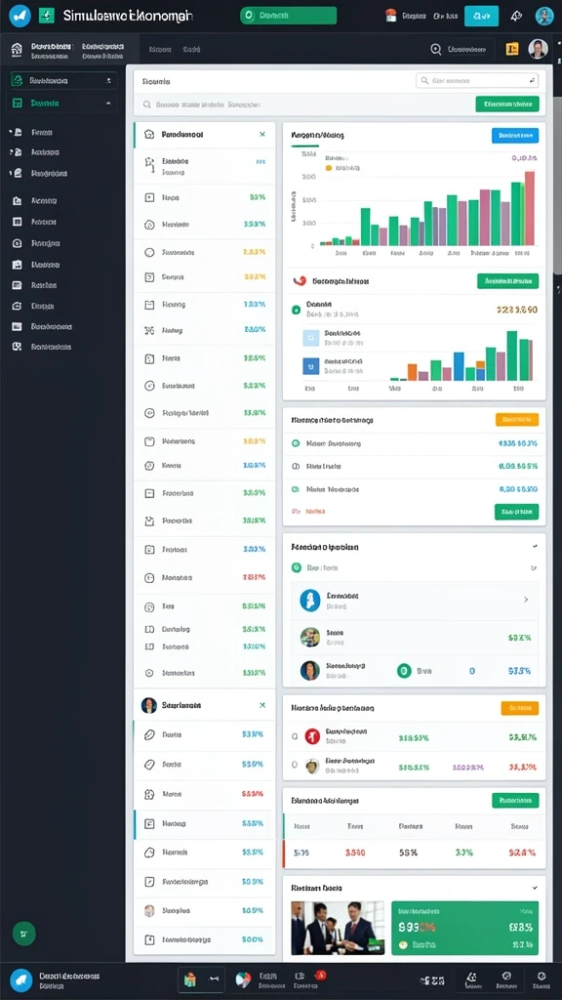Open the photo thumbnail of men in suits
Image resolution: width=562 pixels, height=1000 pixels.
coord(338,928)
